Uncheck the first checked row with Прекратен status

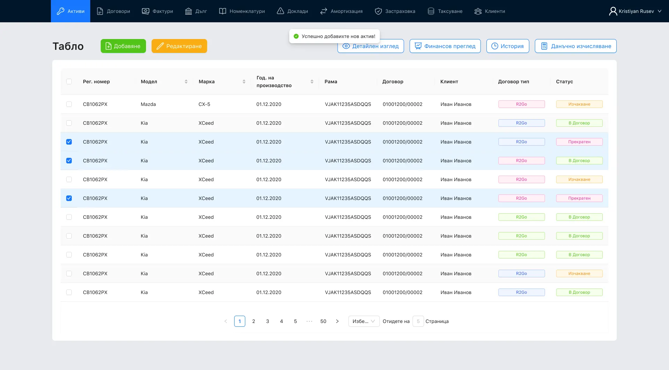tap(69, 142)
